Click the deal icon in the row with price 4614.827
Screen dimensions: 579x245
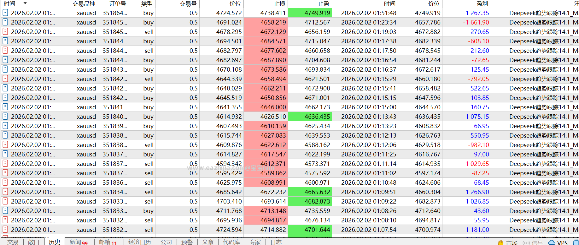pos(5,154)
